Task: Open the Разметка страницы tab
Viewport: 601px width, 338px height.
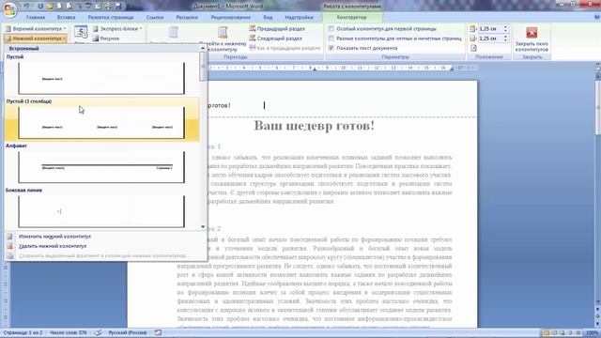Action: (111, 17)
